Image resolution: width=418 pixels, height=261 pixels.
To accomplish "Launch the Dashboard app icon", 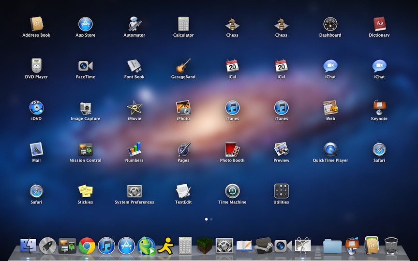I will pos(330,24).
